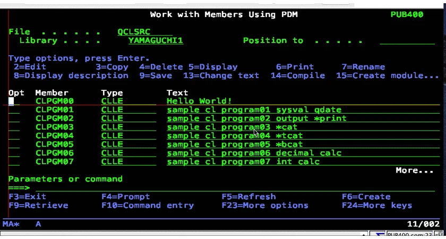The height and width of the screenshot is (239, 446).
Task: Click the Opt field for CLPGM04
Action: (x=14, y=136)
